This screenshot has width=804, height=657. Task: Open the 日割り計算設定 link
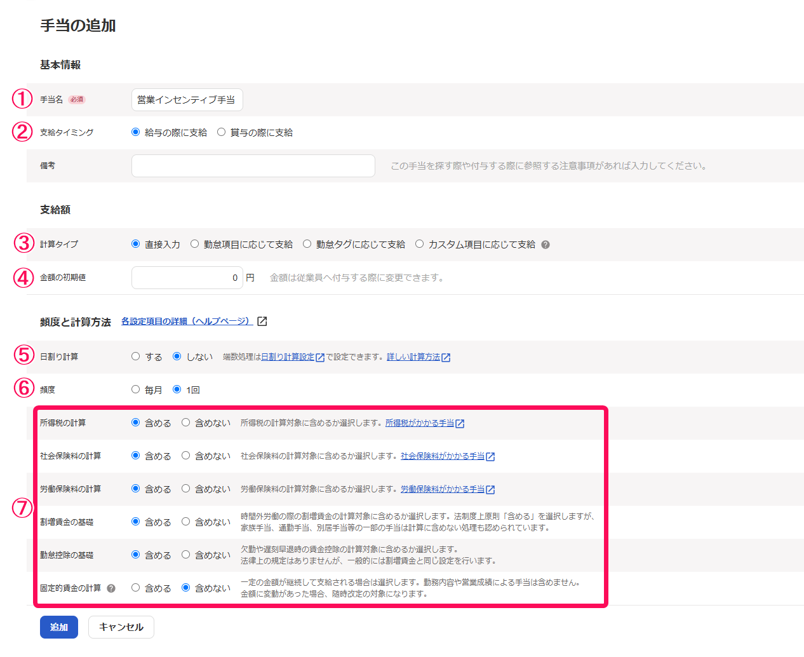coord(288,357)
